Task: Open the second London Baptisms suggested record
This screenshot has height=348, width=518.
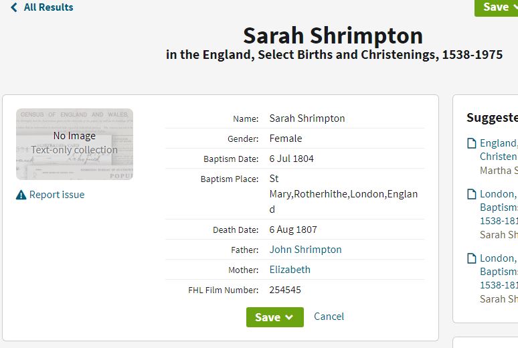Action: (x=499, y=271)
